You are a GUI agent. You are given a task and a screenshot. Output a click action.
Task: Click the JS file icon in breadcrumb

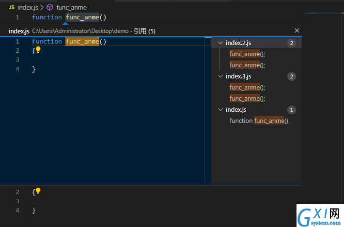coord(12,7)
